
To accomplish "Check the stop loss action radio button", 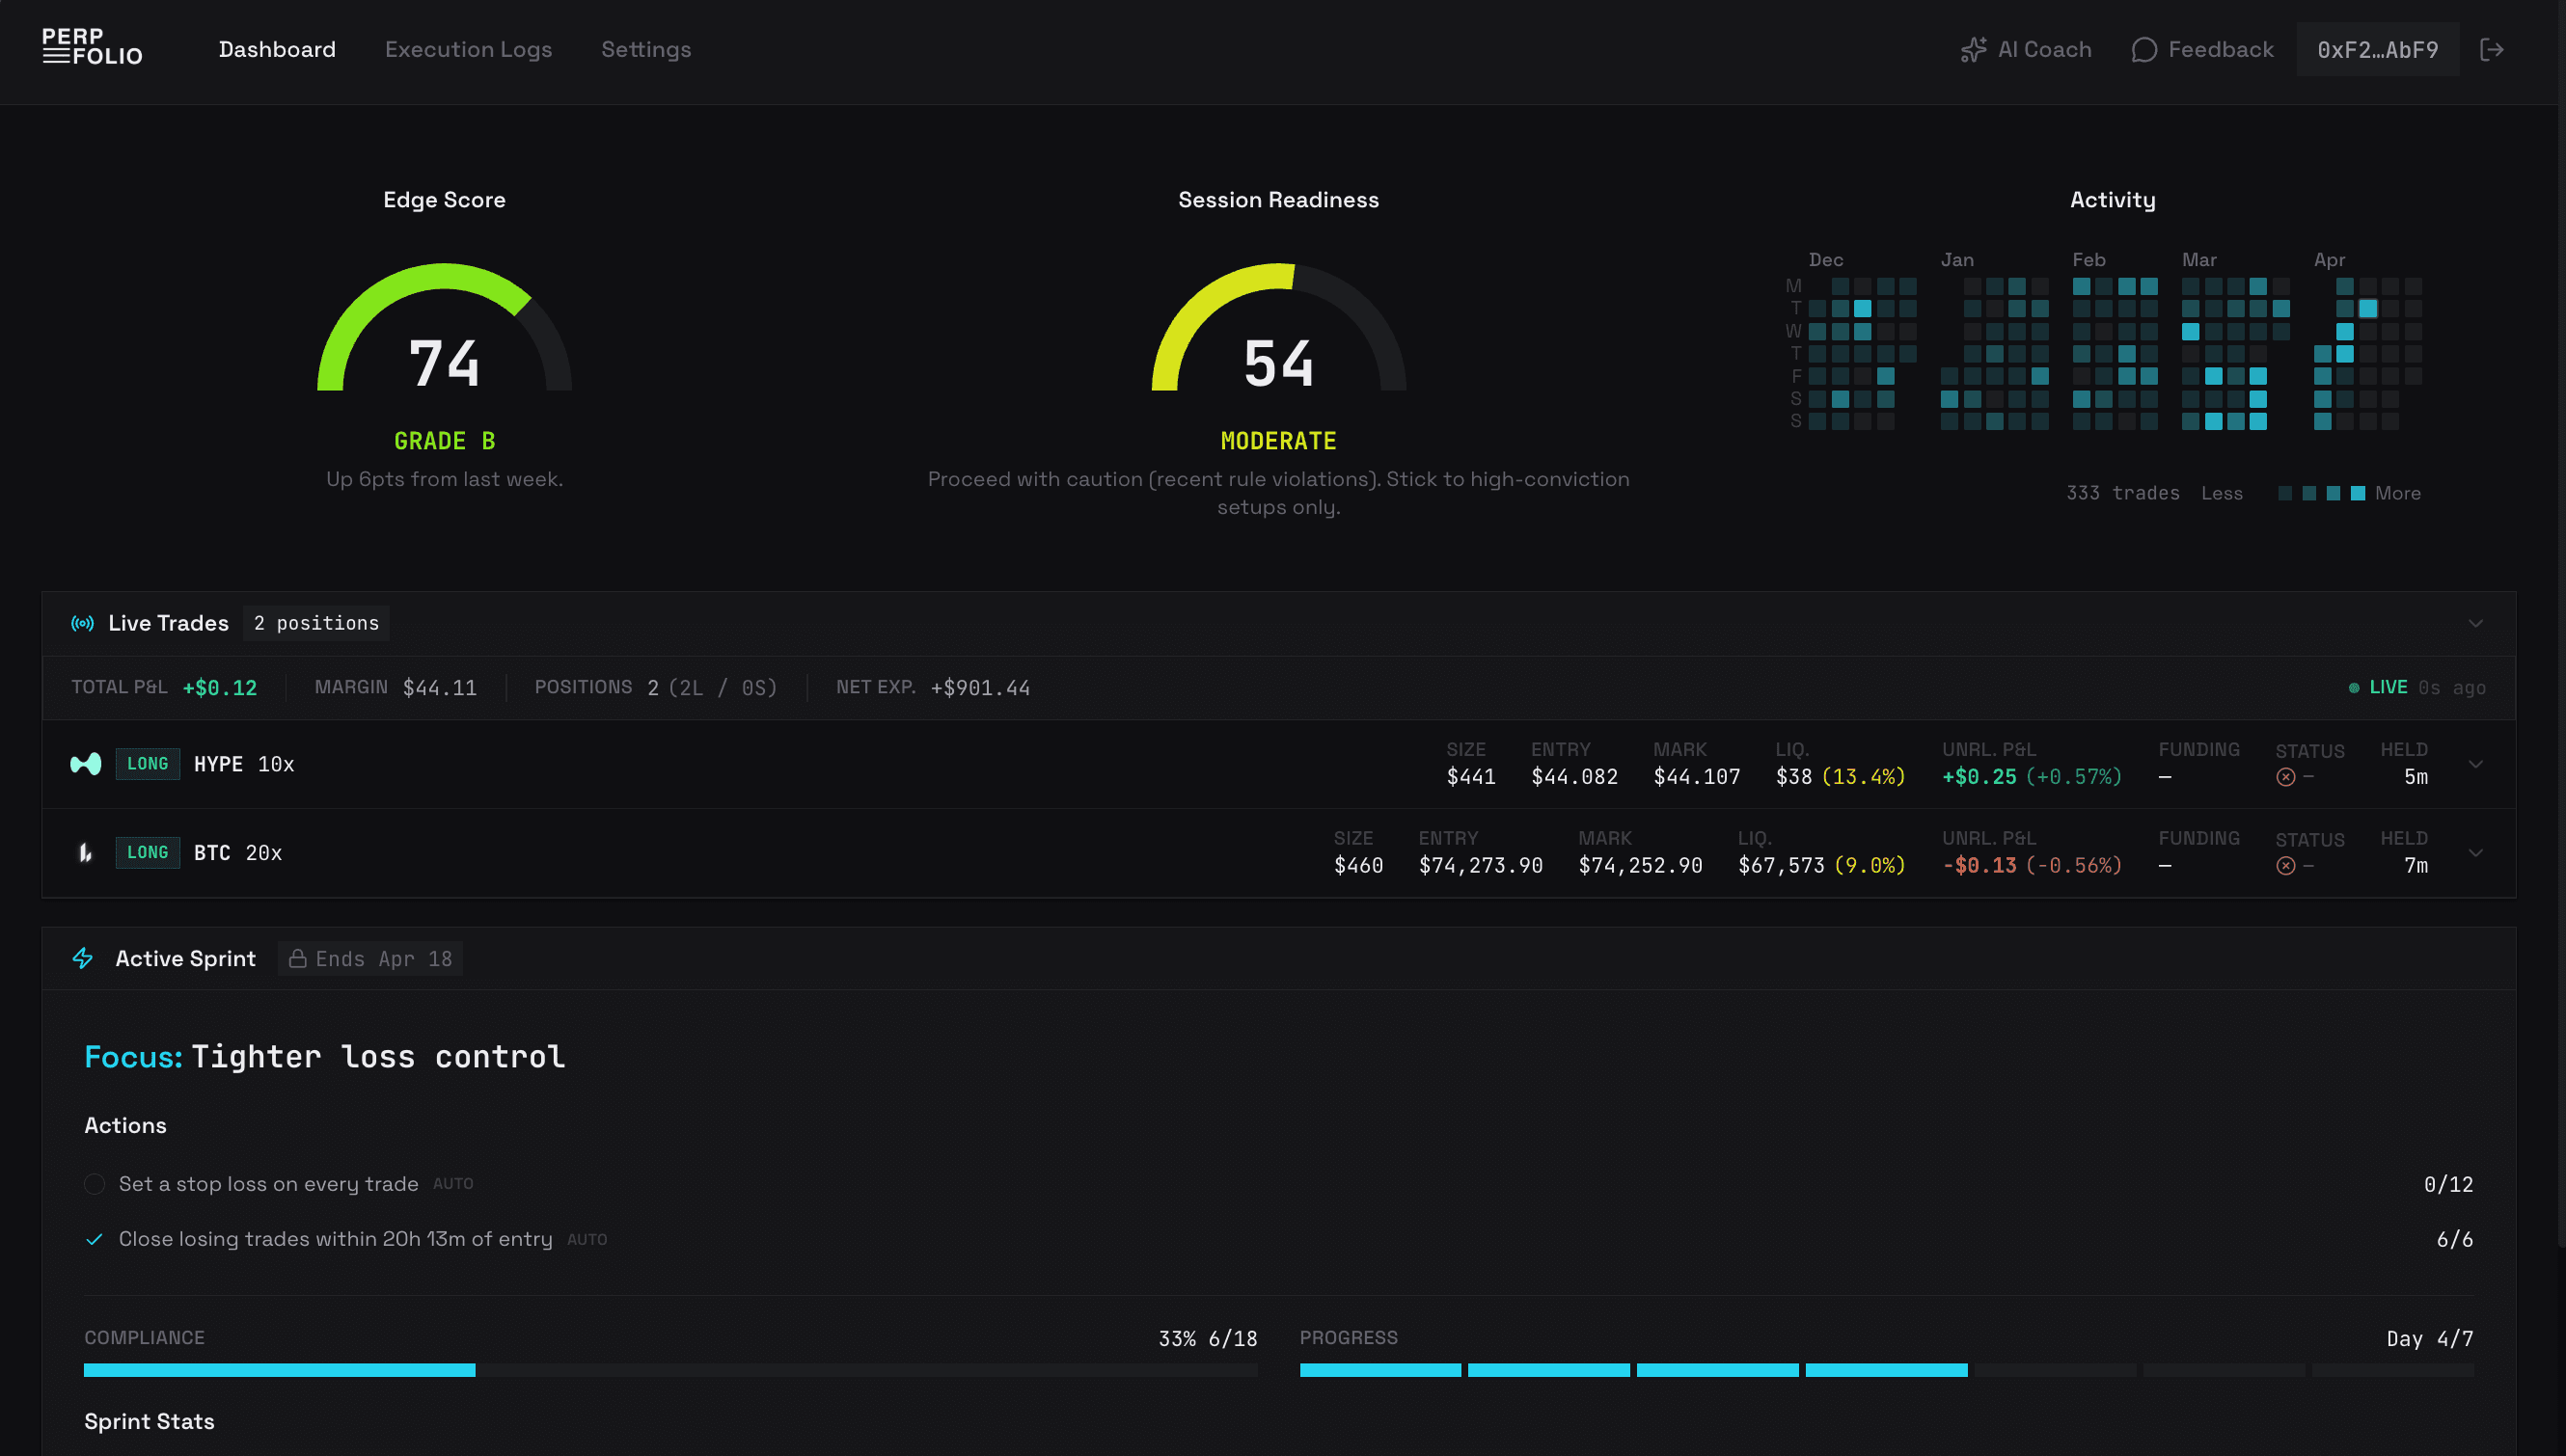I will (x=94, y=1184).
